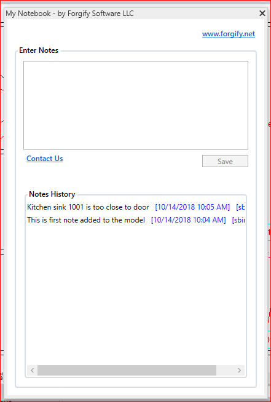The width and height of the screenshot is (271, 402).
Task: Close the My Notebook window
Action: point(262,14)
